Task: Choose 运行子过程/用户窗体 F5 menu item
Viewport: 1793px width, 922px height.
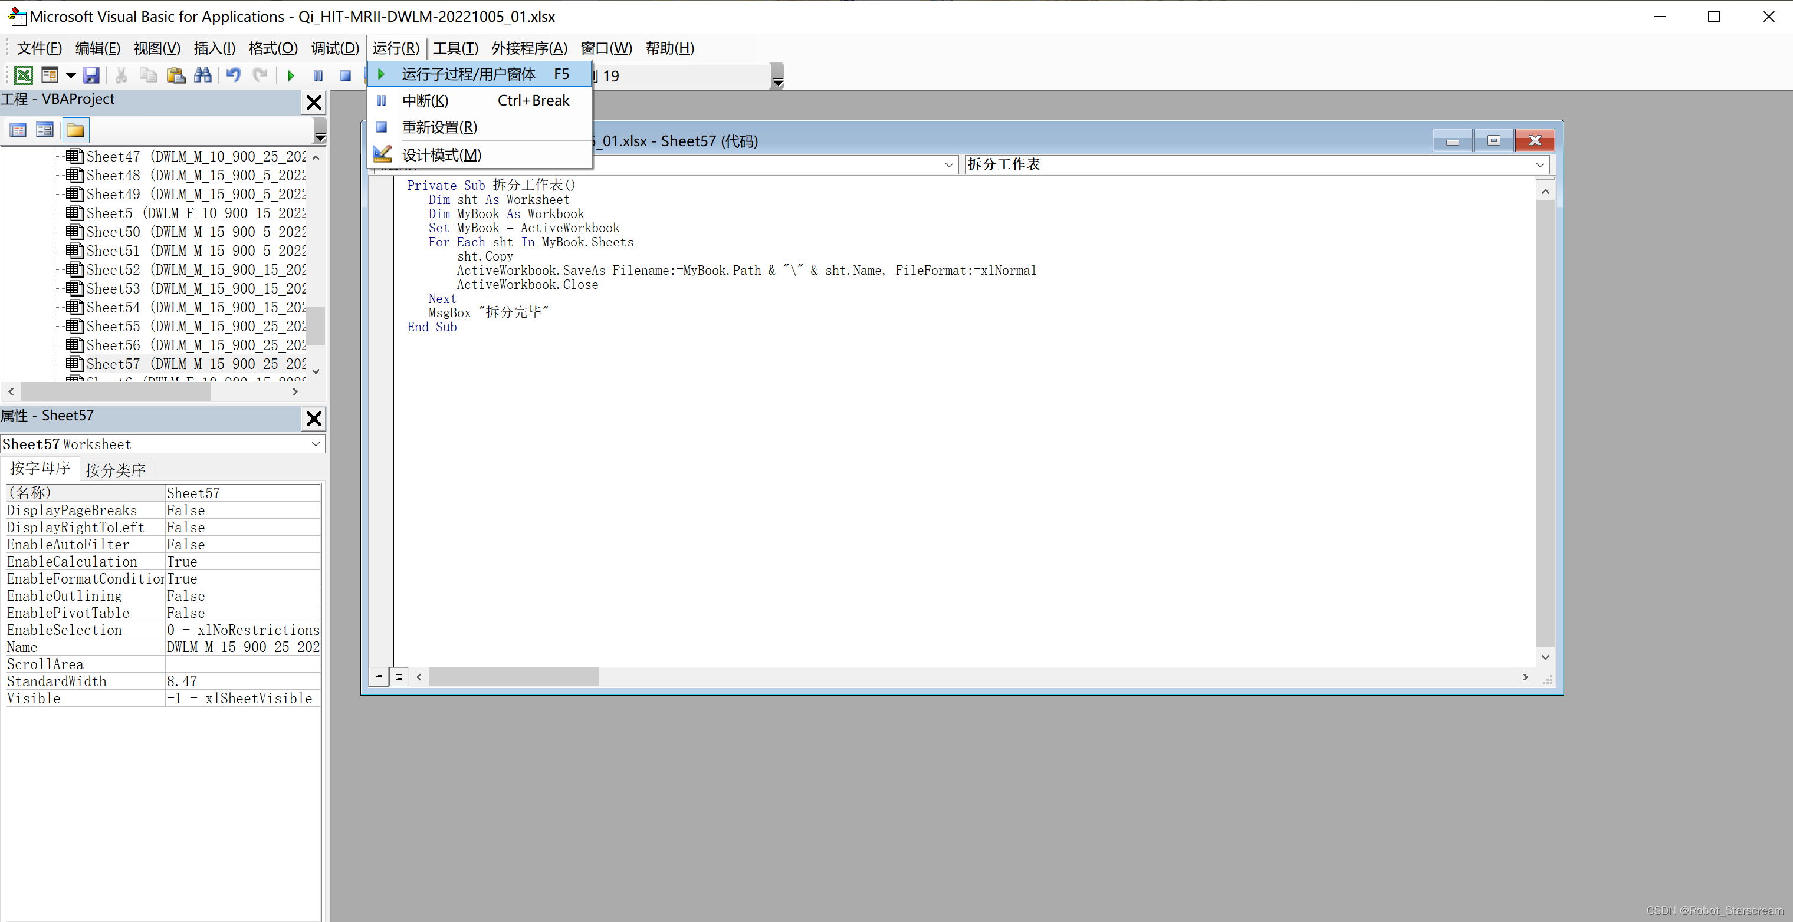Action: 468,74
